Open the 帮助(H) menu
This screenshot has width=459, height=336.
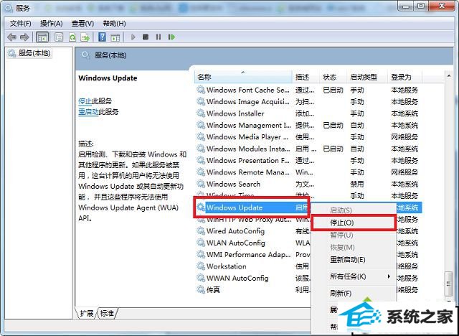point(115,24)
